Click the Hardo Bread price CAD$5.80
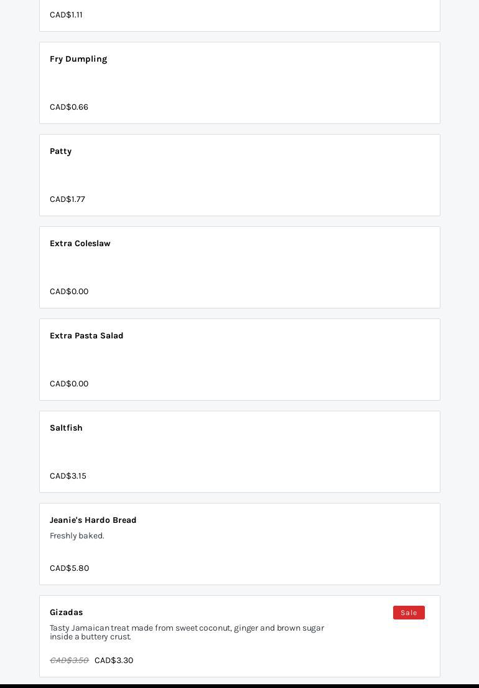The width and height of the screenshot is (479, 688). pos(69,568)
